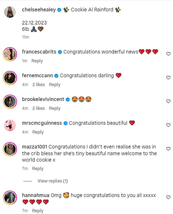Open mazza1001 username link
The width and height of the screenshot is (173, 214).
pyautogui.click(x=34, y=147)
